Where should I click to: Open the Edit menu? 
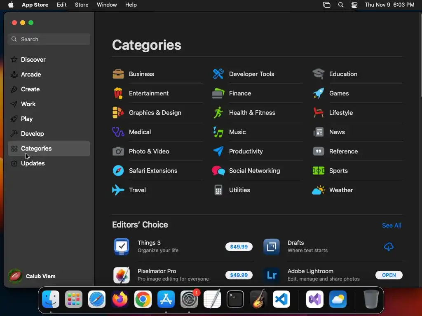click(x=62, y=5)
